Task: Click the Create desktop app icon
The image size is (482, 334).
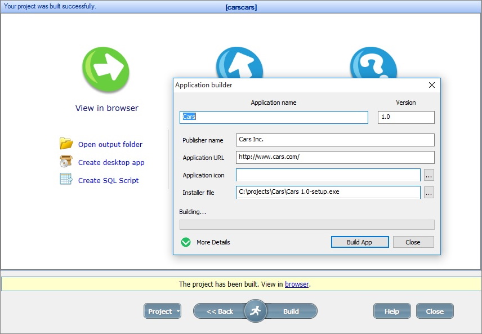Action: [66, 162]
